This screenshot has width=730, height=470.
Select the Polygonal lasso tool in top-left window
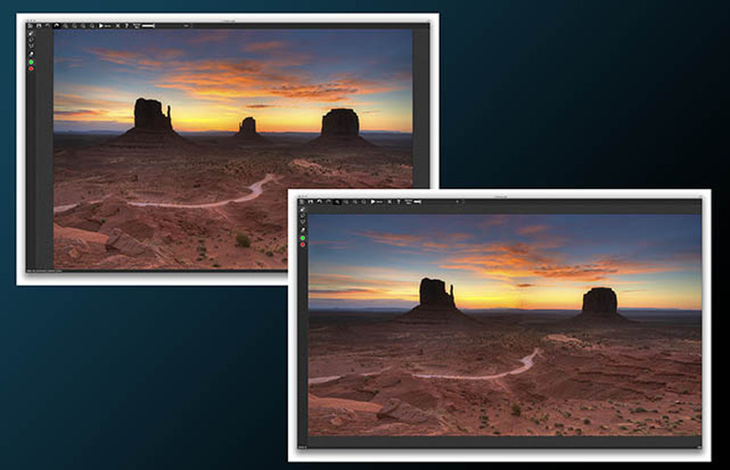tap(30, 47)
